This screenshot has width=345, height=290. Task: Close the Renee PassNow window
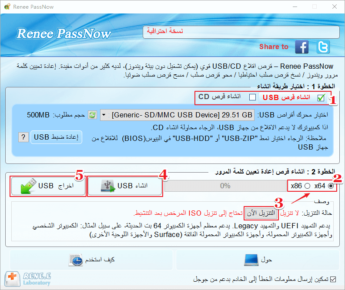click(x=335, y=7)
